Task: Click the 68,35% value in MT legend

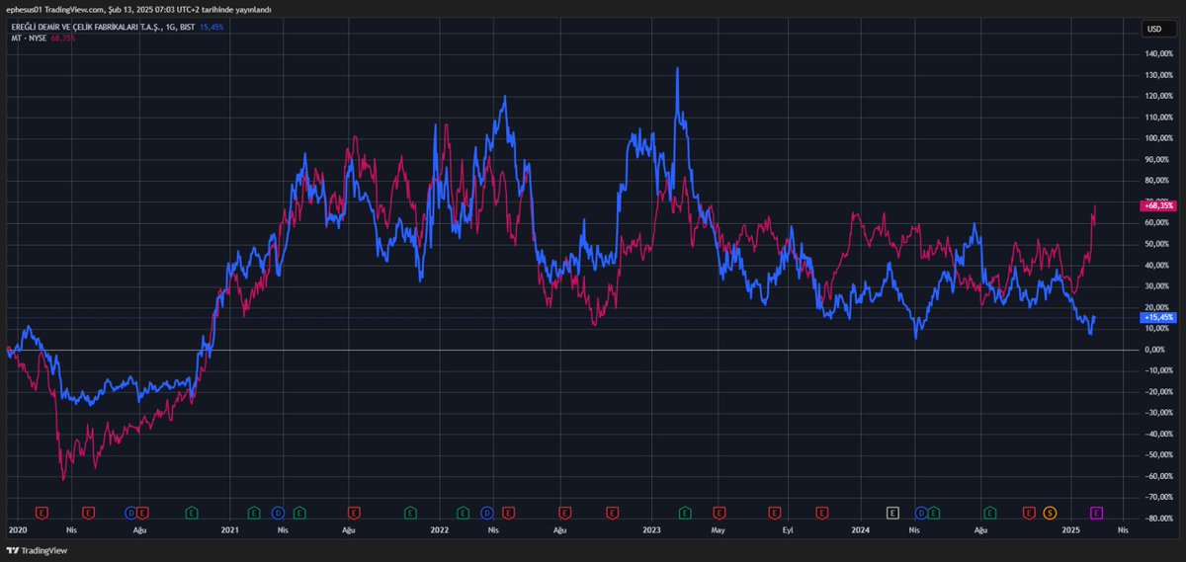Action: [x=63, y=38]
